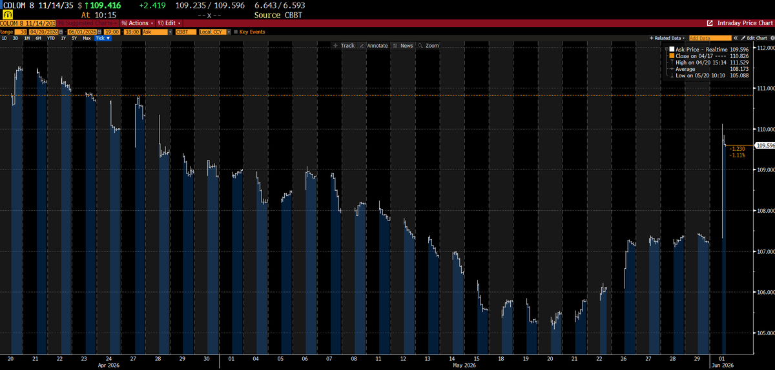775x370 pixels.
Task: Toggle legend collapse box icon
Action: tap(666, 49)
